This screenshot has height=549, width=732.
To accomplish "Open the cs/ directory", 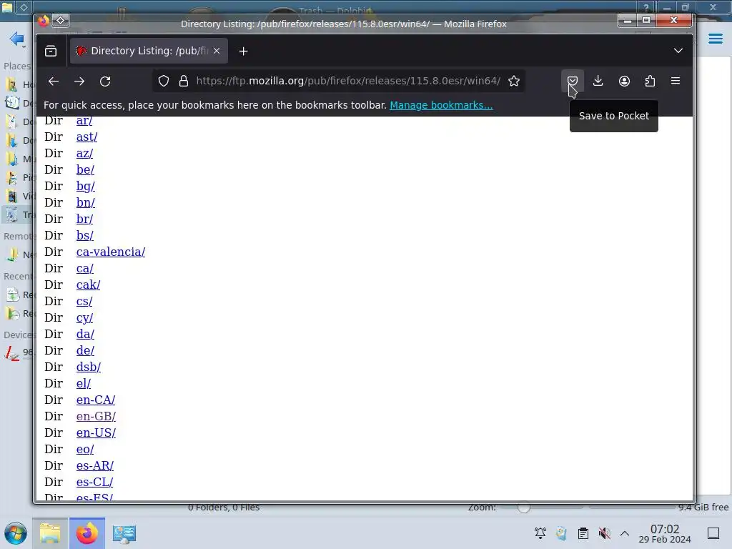I will click(84, 302).
